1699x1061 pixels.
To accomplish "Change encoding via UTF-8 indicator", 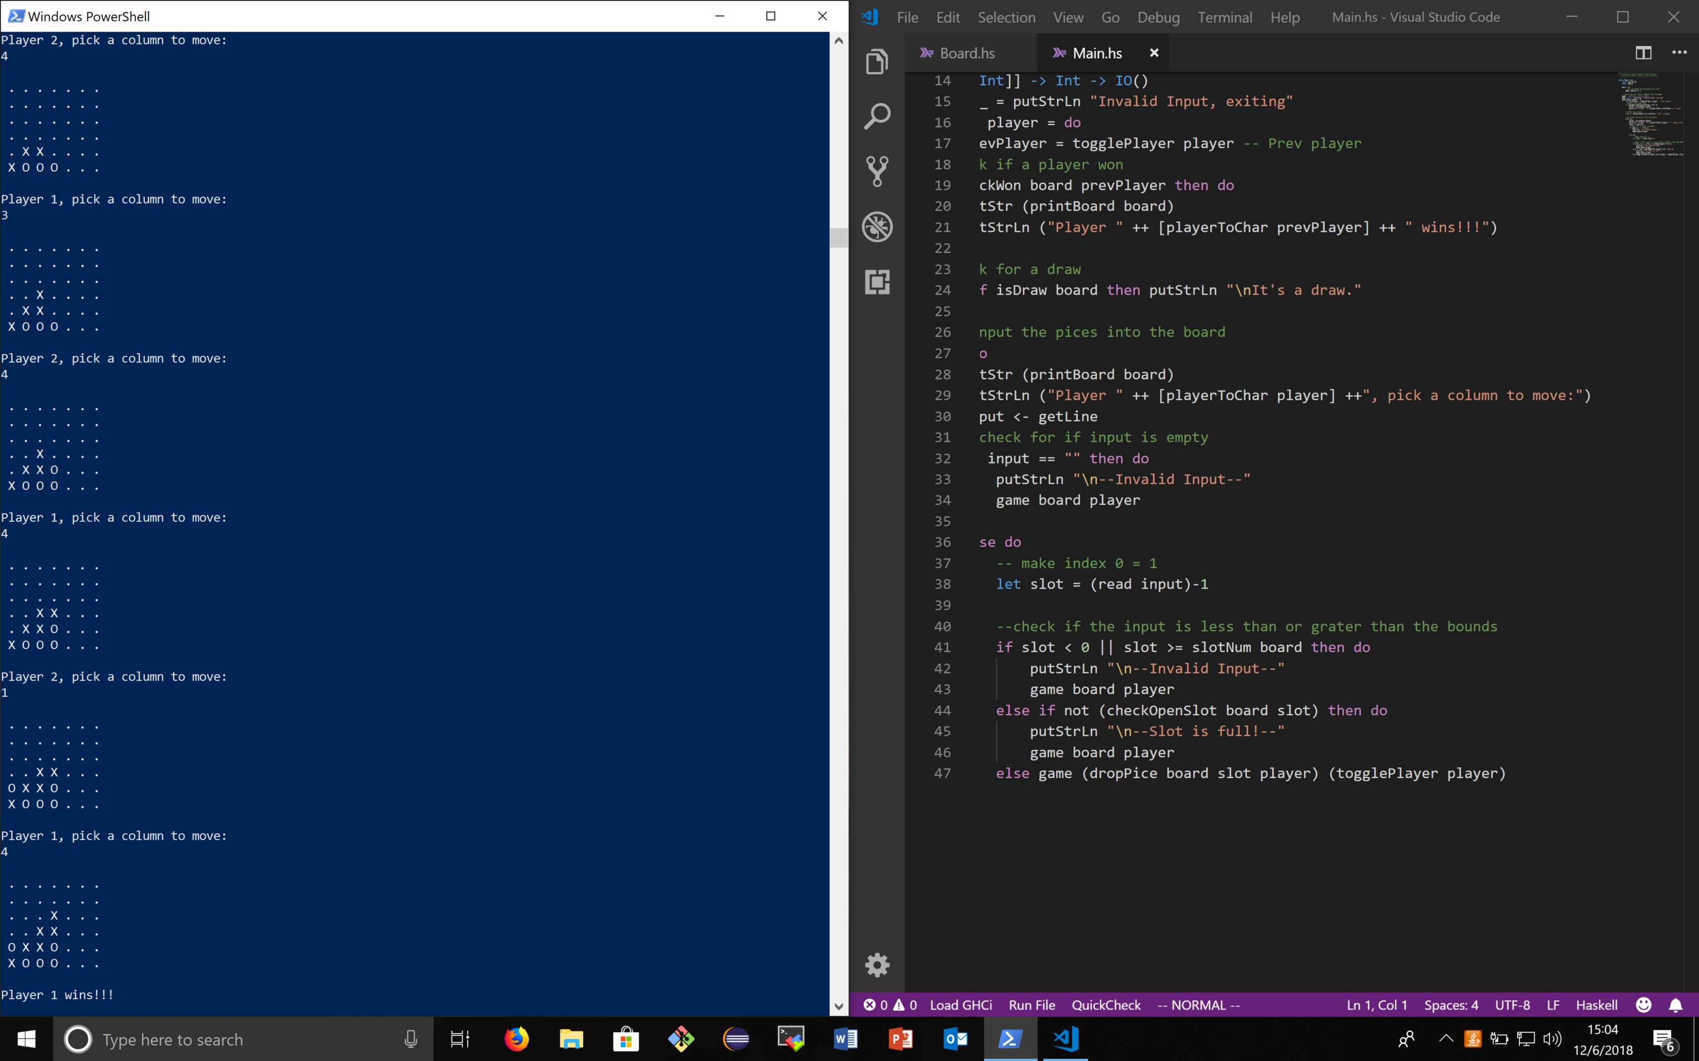I will [x=1512, y=1005].
